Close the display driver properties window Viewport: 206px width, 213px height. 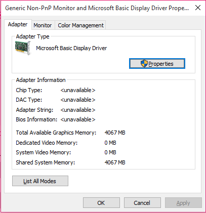198,8
